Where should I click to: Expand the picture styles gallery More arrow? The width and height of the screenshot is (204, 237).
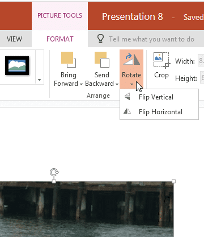point(40,80)
